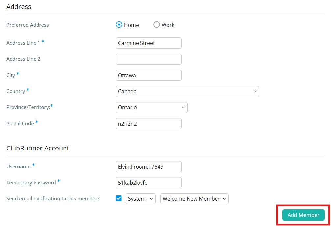Select the Home preferred address option
331x229 pixels.
point(119,25)
